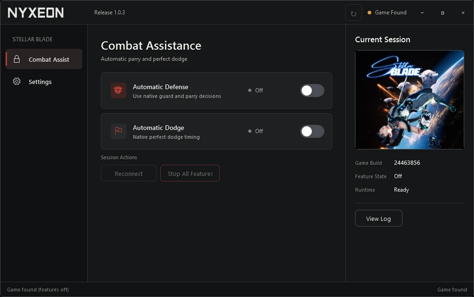Click the Release 1.0.3 version text
The height and width of the screenshot is (297, 474).
(x=109, y=13)
